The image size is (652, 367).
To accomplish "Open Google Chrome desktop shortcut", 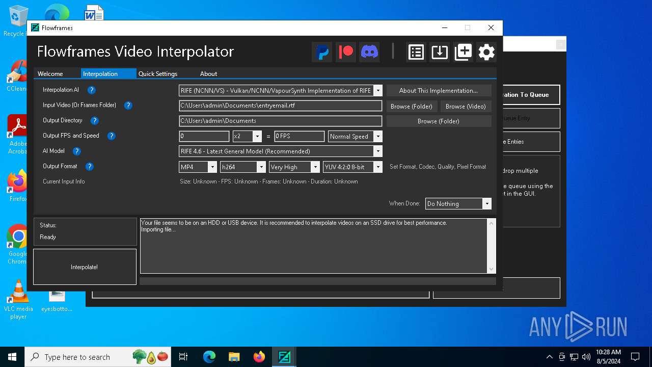I will 17,245.
